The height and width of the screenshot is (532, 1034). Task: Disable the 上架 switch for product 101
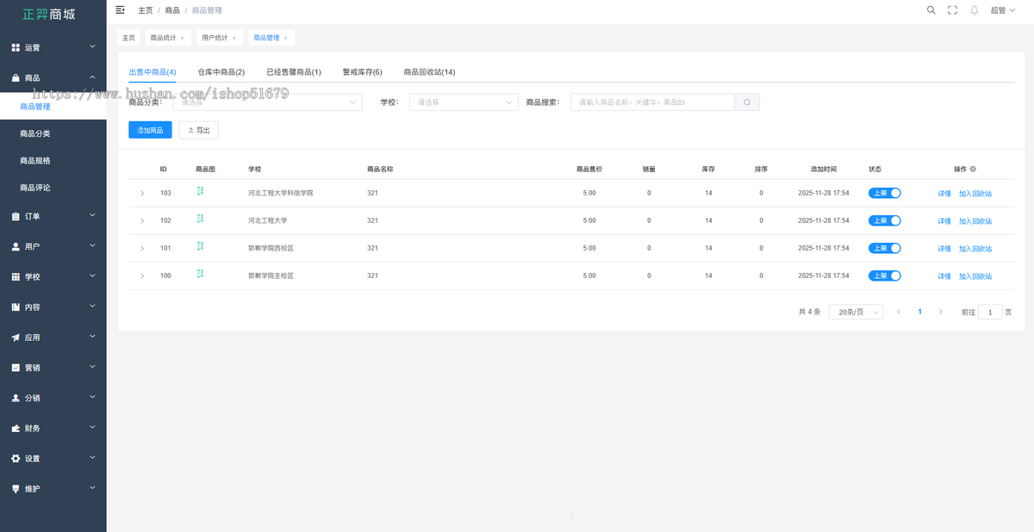(x=884, y=248)
